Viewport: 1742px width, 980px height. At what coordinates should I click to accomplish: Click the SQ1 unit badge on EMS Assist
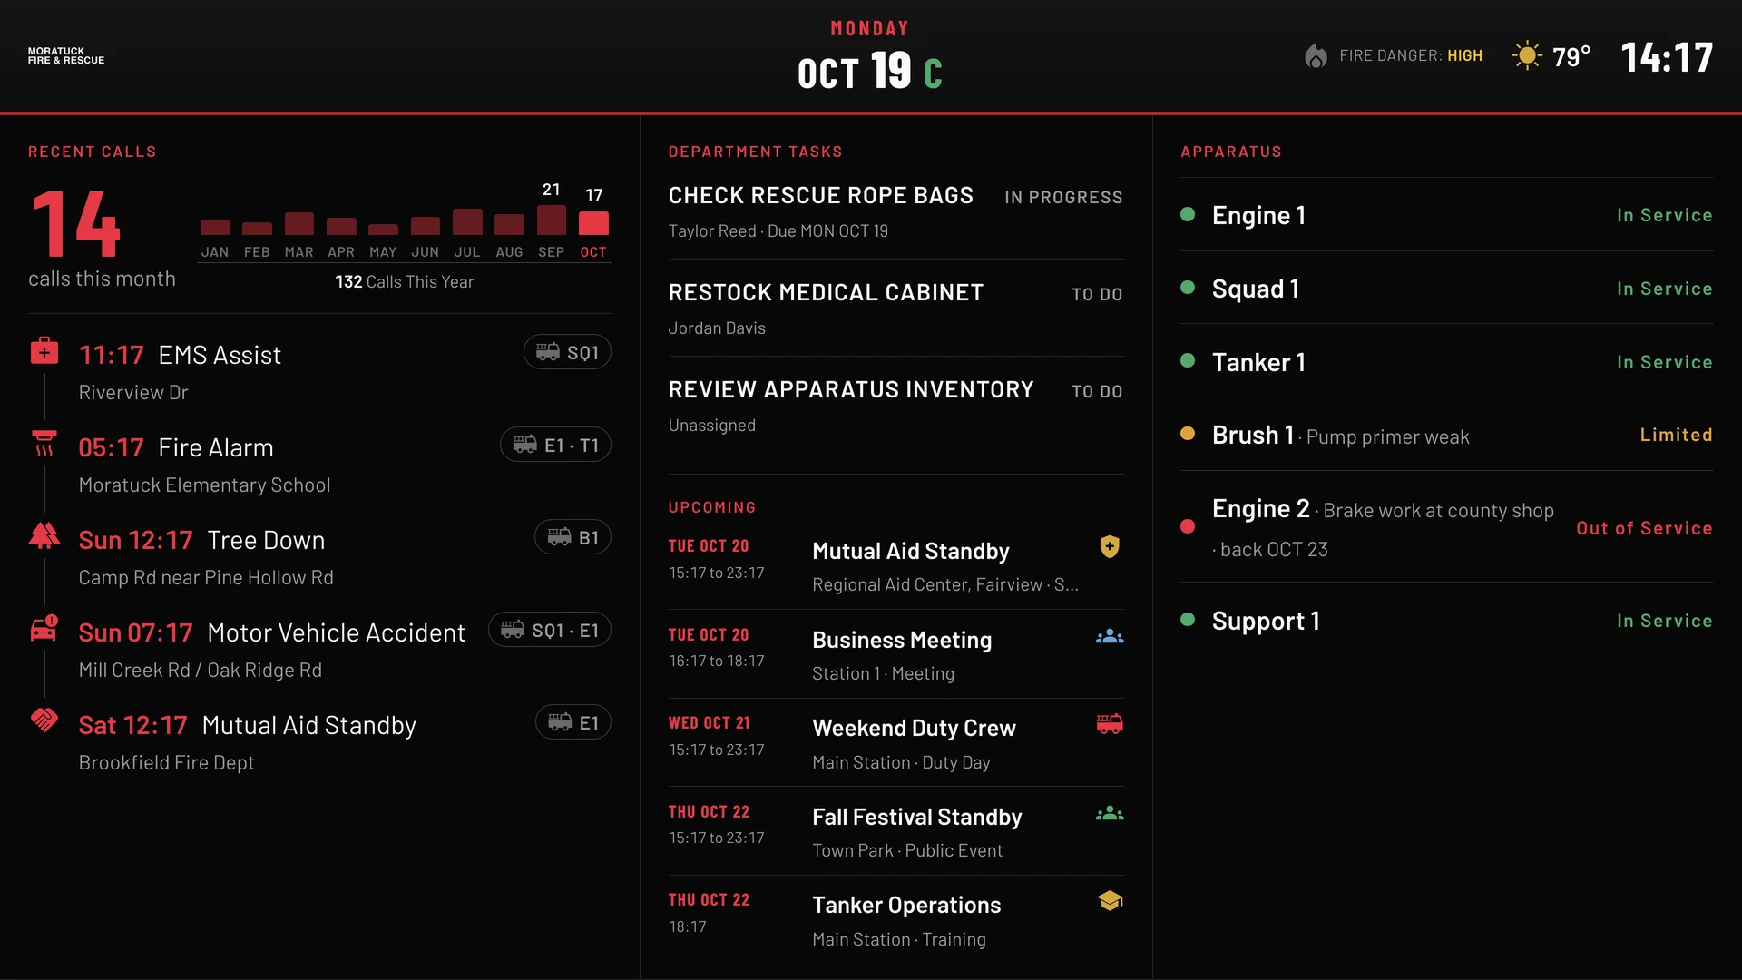567,352
